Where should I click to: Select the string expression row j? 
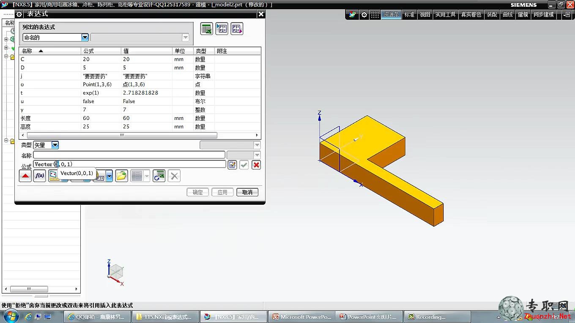click(140, 76)
